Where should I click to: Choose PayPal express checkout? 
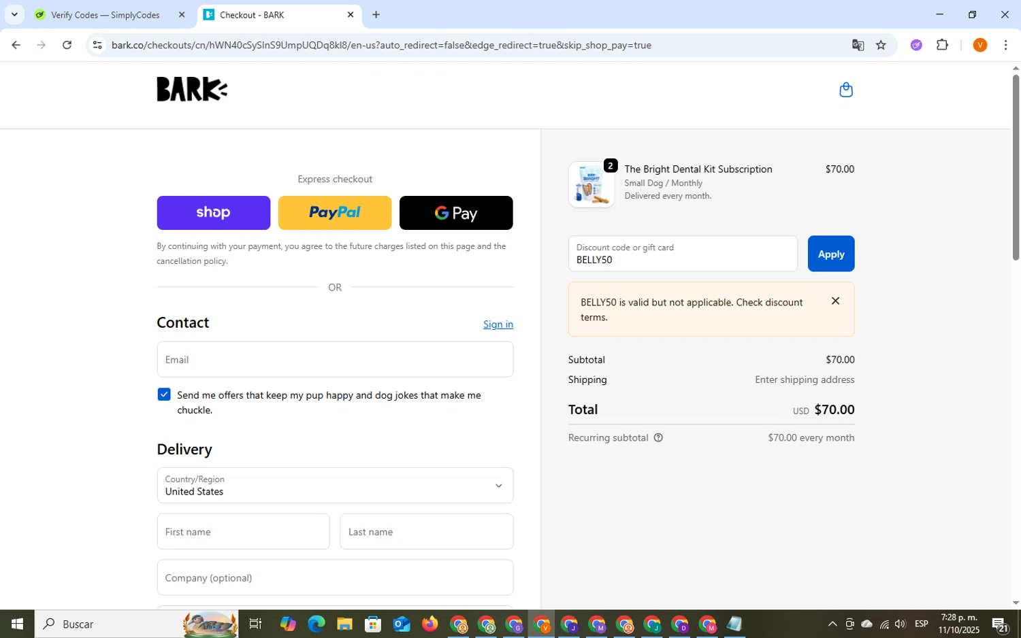[335, 213]
